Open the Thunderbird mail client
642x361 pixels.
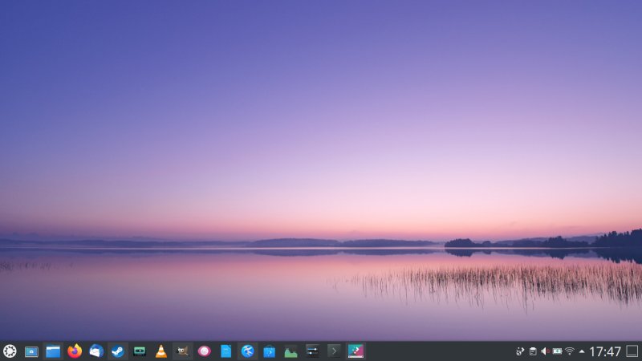click(96, 351)
